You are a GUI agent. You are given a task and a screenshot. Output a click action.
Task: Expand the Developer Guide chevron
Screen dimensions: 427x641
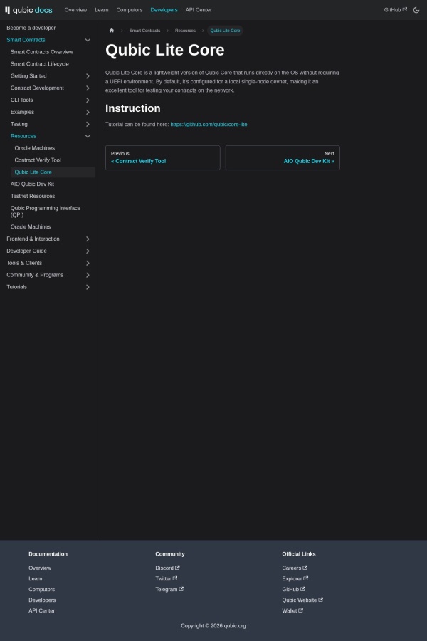pos(88,251)
